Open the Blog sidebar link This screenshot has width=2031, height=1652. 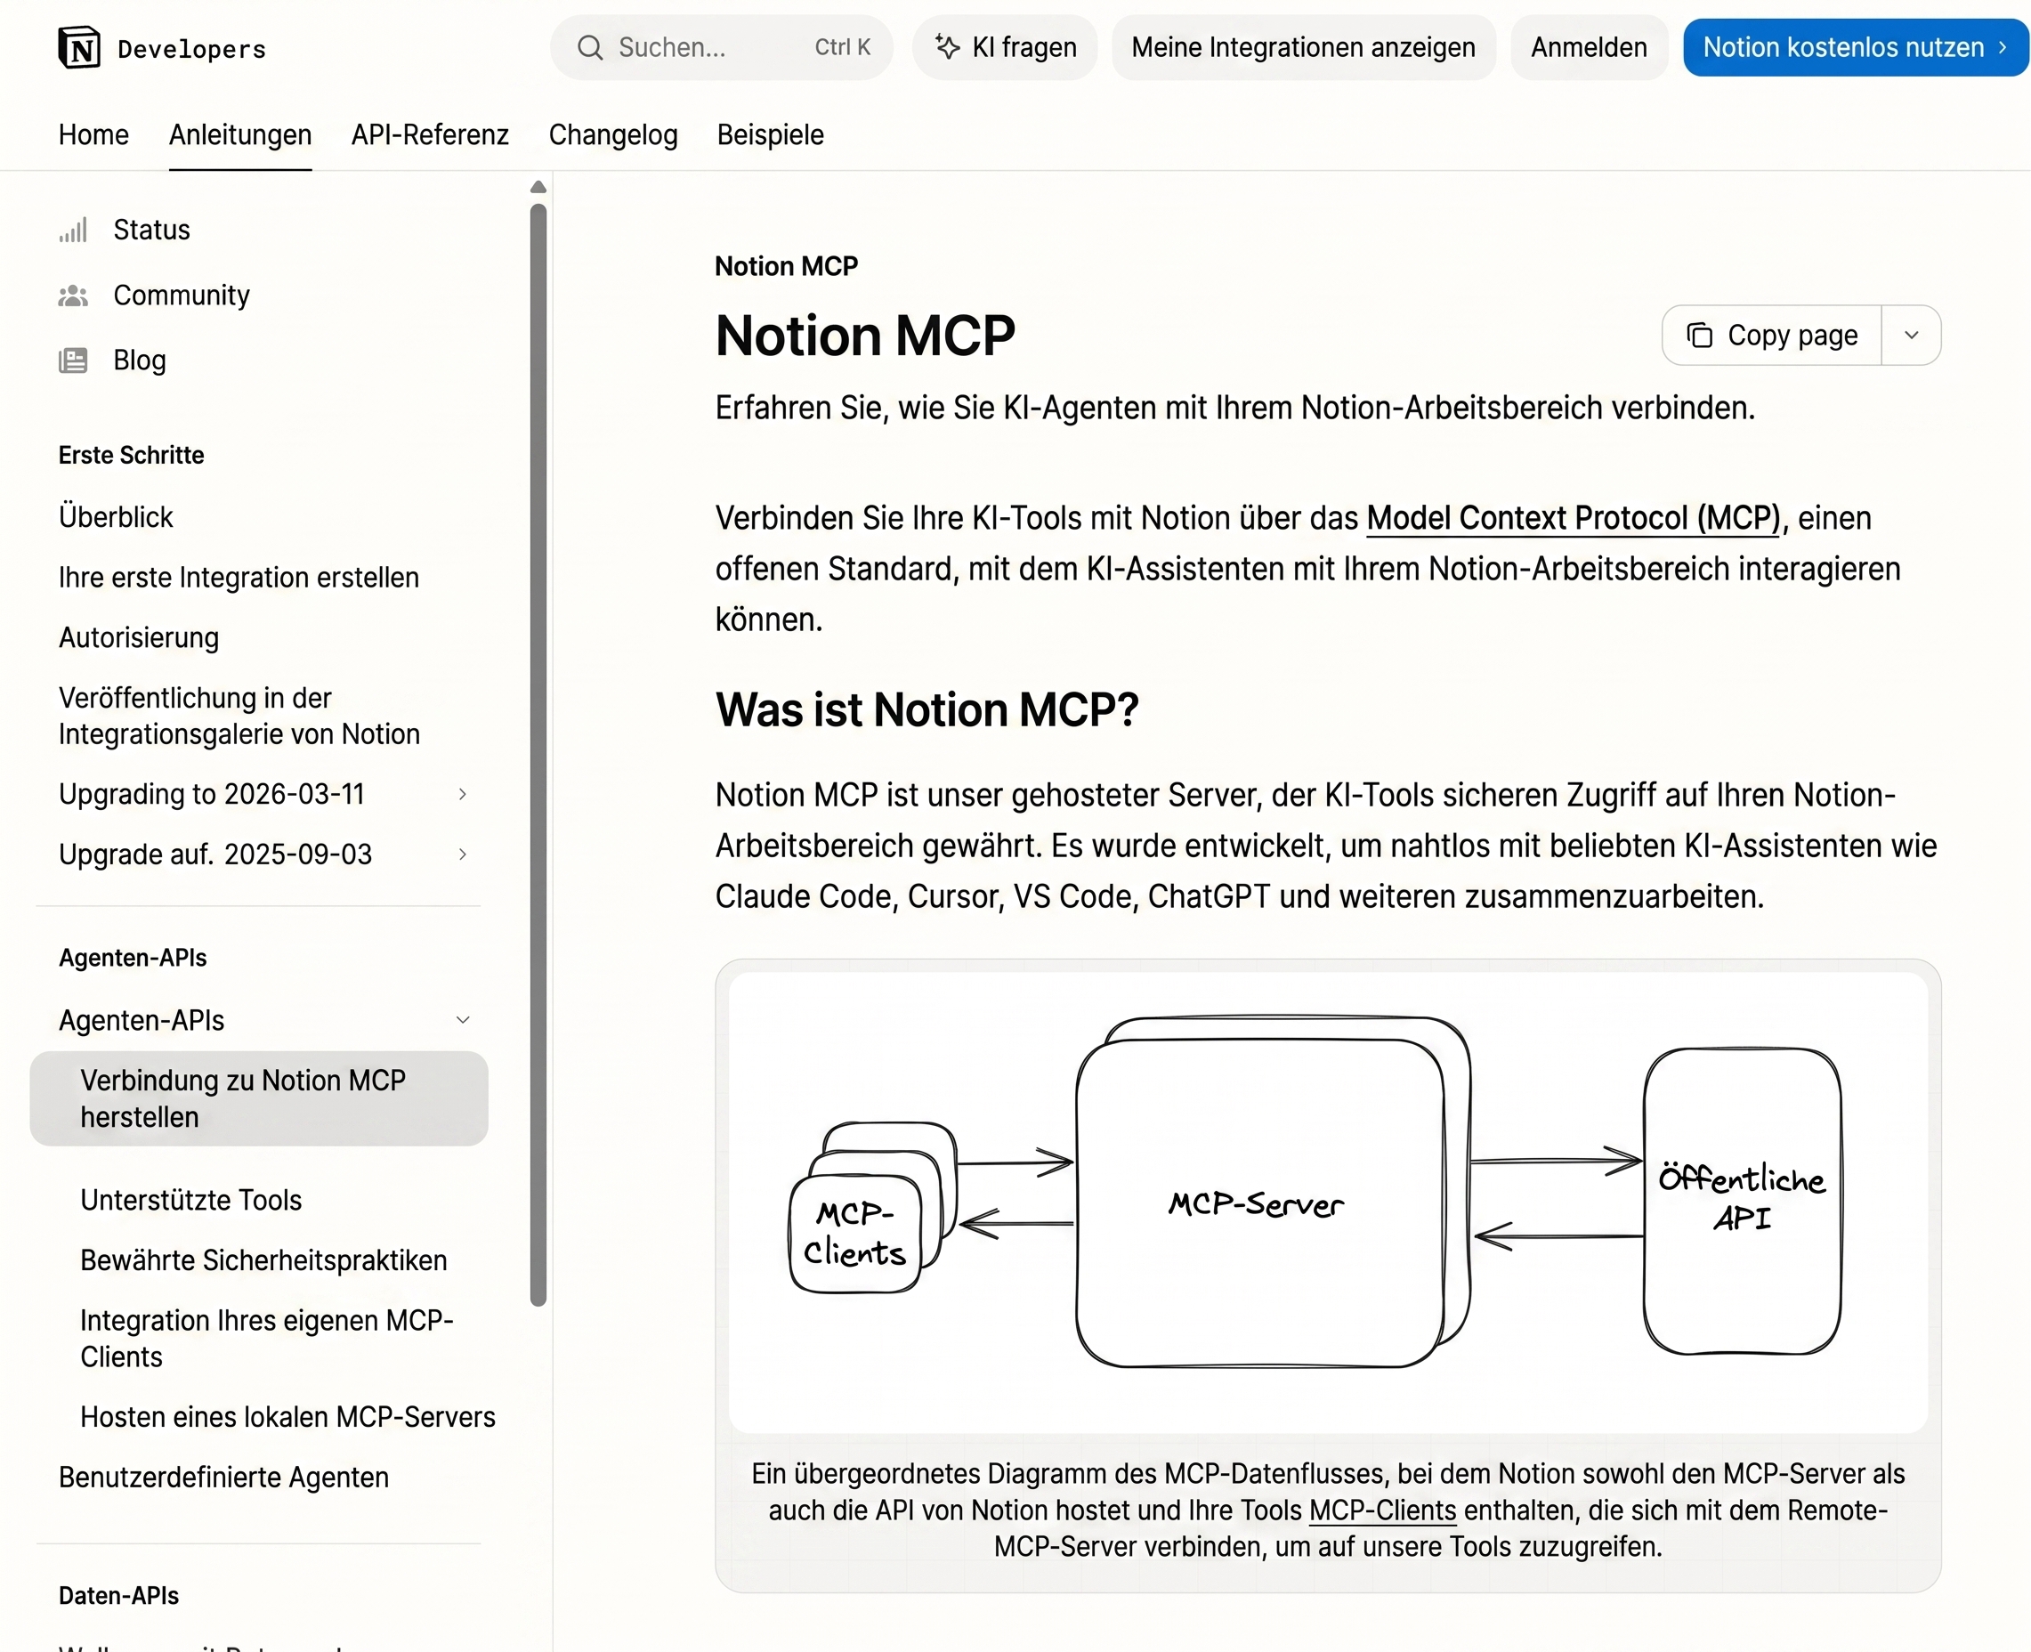click(x=139, y=360)
